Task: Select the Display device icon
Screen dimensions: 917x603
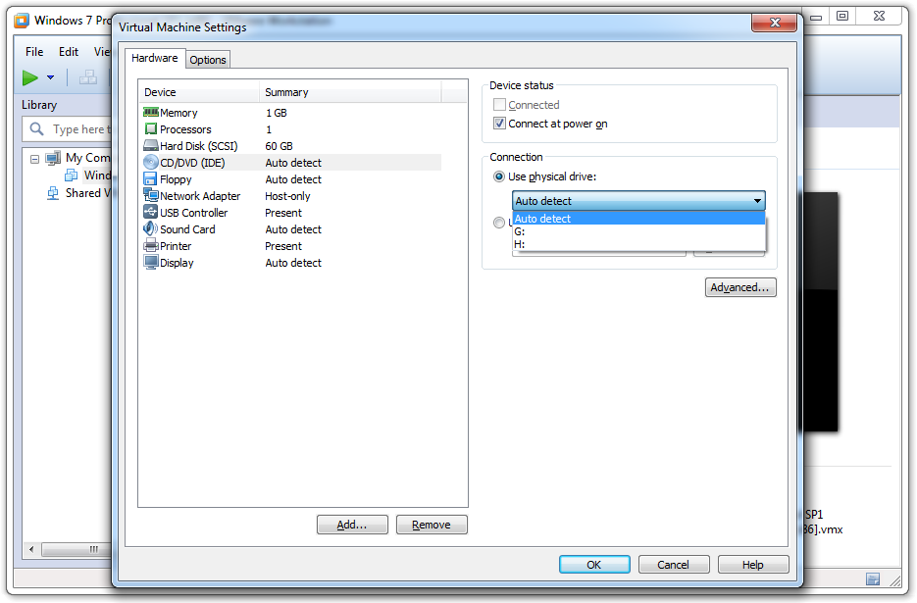Action: (x=151, y=263)
